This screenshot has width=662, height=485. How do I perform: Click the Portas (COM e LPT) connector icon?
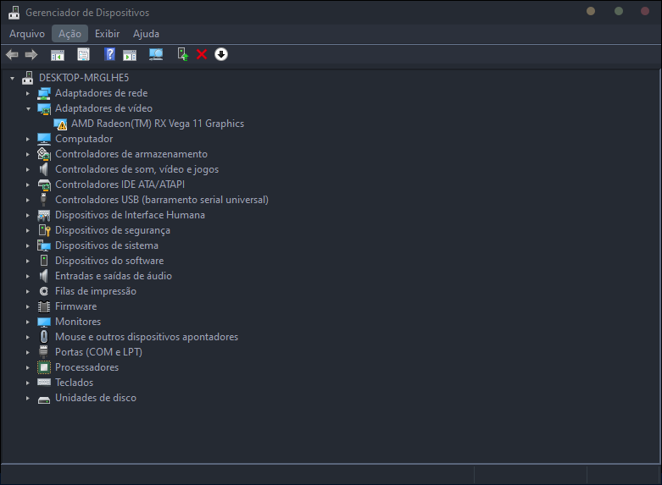coord(43,352)
